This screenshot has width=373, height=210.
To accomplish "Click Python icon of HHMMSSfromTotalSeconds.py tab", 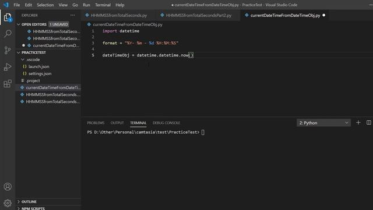I will tap(87, 15).
